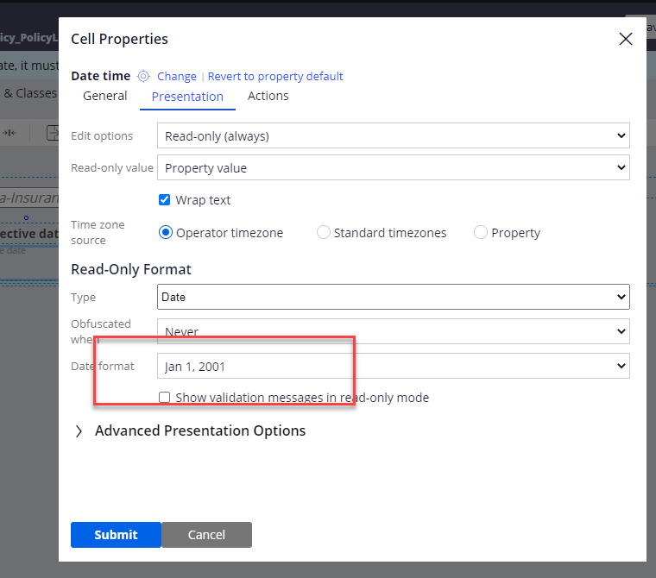Click the target icon next to Date time
This screenshot has width=656, height=578.
tap(143, 76)
